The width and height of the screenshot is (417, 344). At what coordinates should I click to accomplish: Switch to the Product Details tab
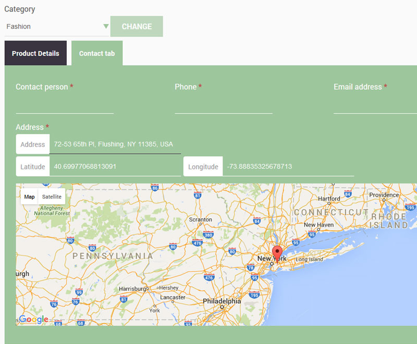click(35, 53)
